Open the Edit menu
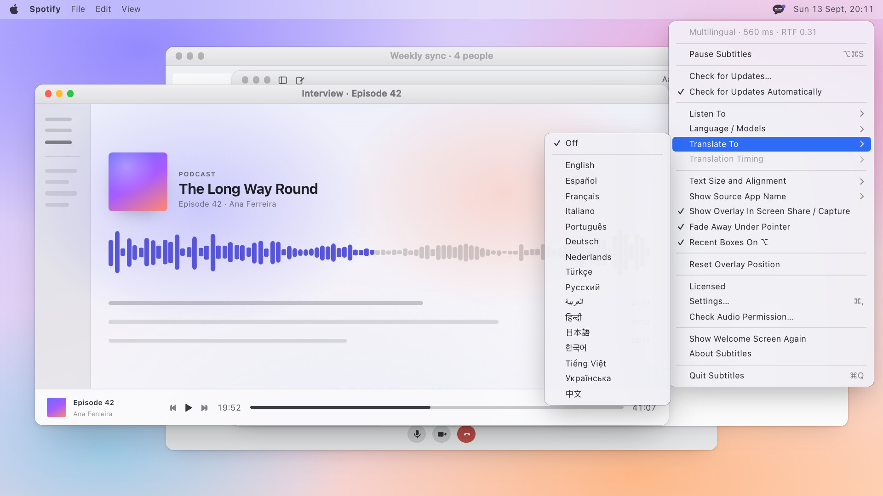 [103, 9]
